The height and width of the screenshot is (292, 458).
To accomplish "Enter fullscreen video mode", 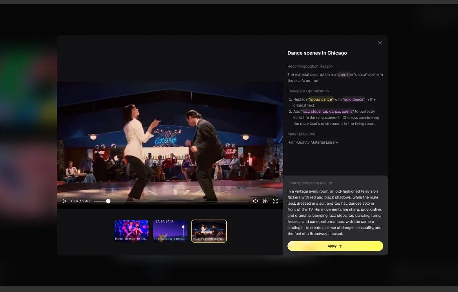I will tap(275, 201).
